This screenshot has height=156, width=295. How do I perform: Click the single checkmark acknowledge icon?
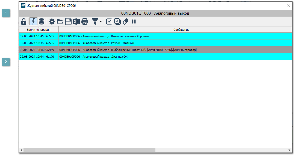point(109,22)
